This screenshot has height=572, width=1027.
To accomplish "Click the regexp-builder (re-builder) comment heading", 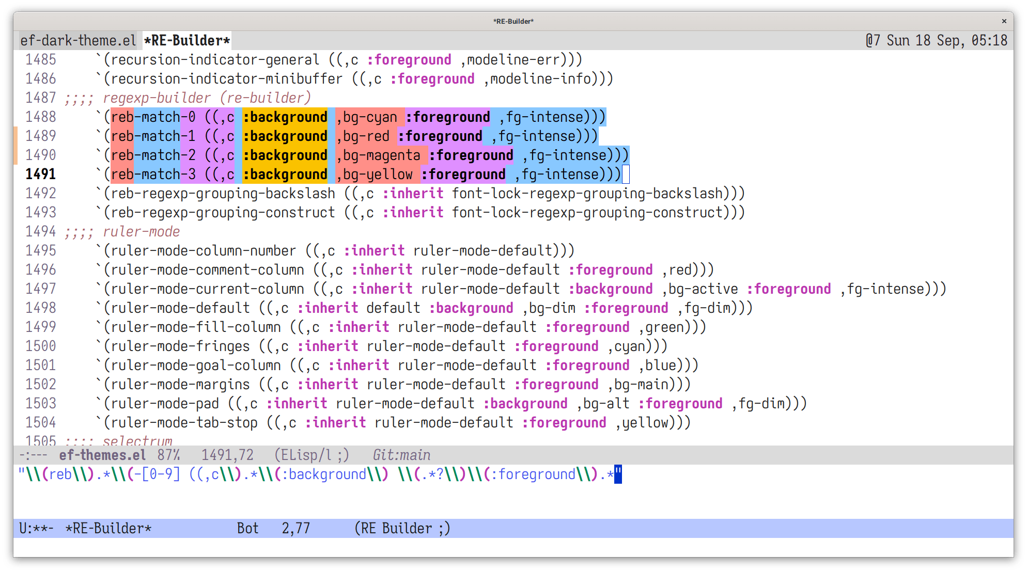I will tap(188, 98).
